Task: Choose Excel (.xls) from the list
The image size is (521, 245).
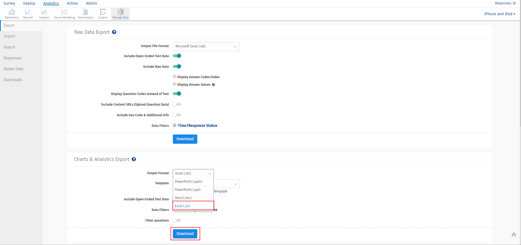Action: pyautogui.click(x=193, y=206)
